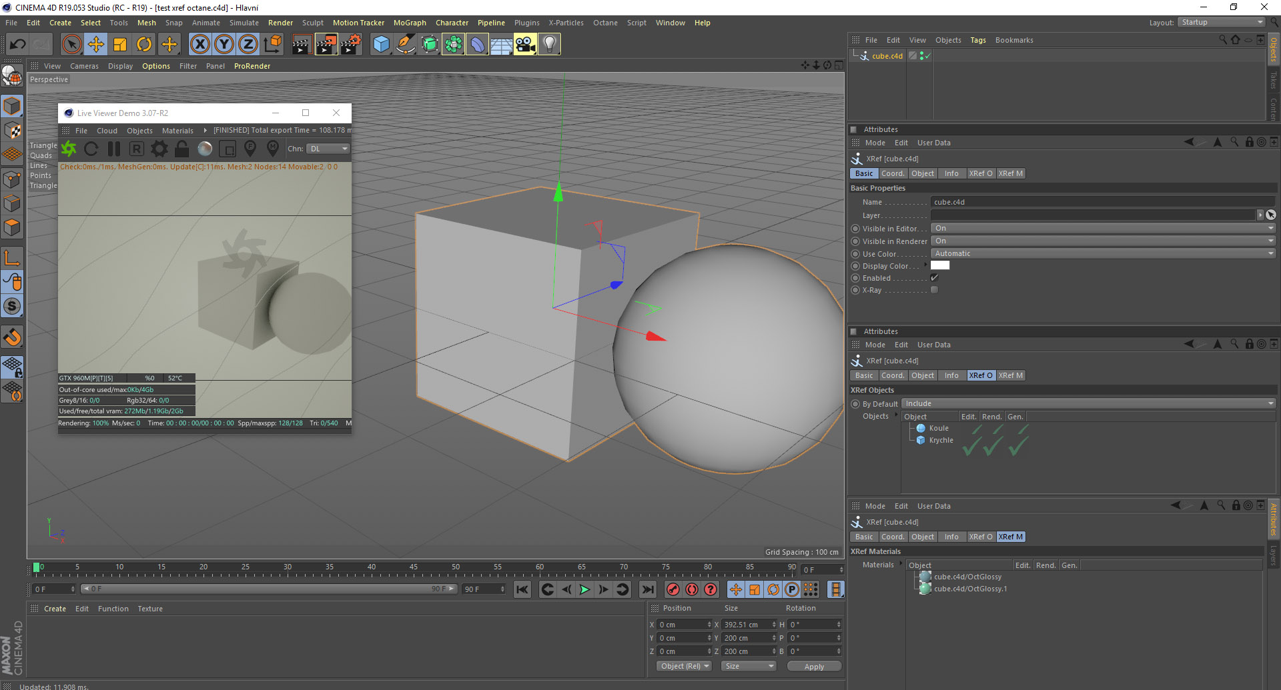1281x690 pixels.
Task: Select the Live Selection tool
Action: click(x=71, y=45)
